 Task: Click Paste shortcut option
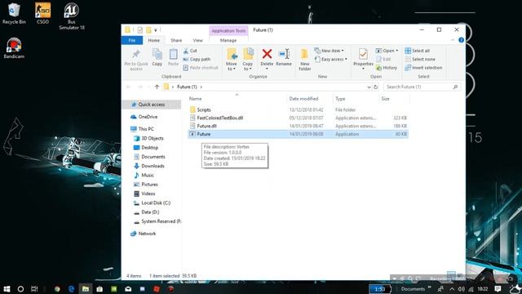[201, 68]
